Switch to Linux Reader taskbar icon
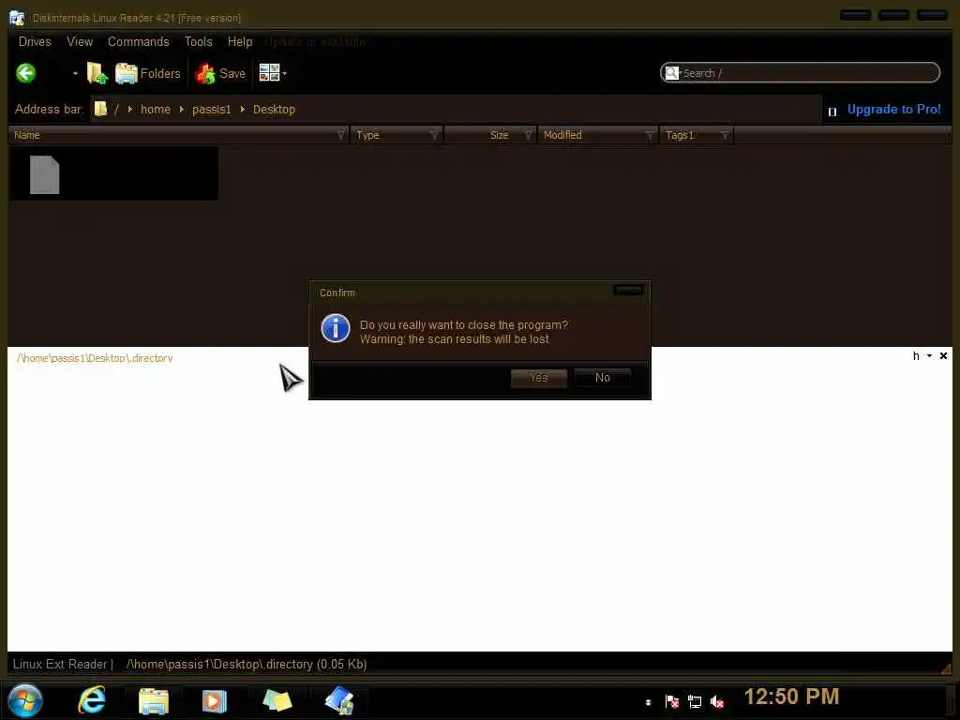Viewport: 960px width, 720px height. (339, 699)
